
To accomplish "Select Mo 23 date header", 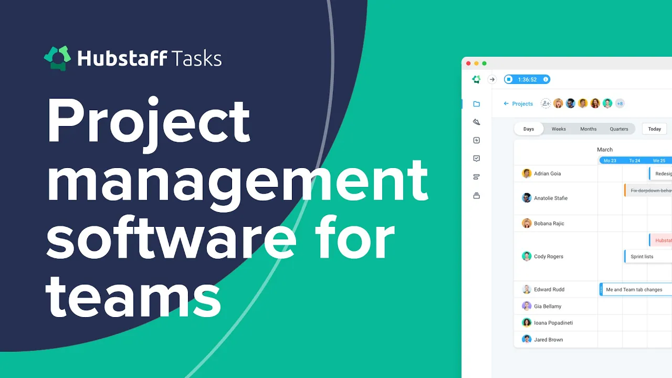I will click(610, 161).
